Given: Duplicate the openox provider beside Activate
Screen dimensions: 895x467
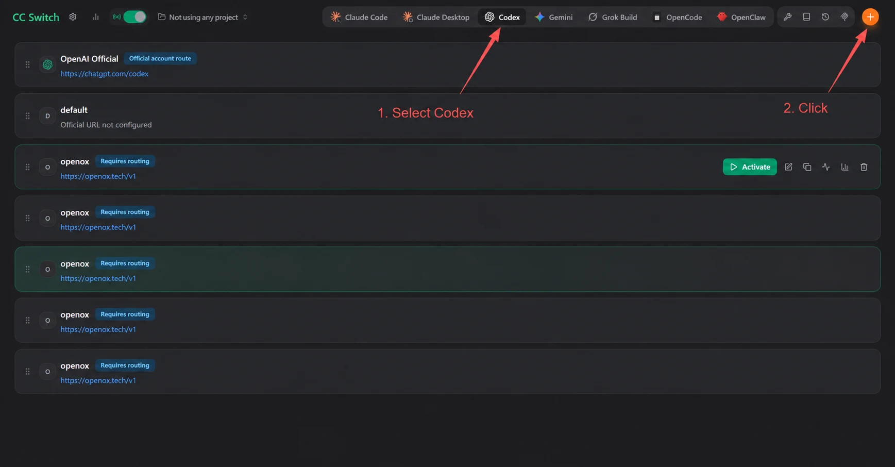Looking at the screenshot, I should point(807,167).
